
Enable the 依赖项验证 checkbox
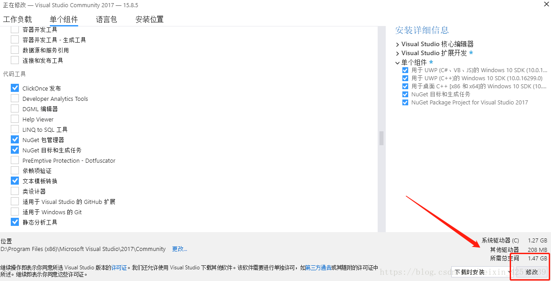pos(15,170)
